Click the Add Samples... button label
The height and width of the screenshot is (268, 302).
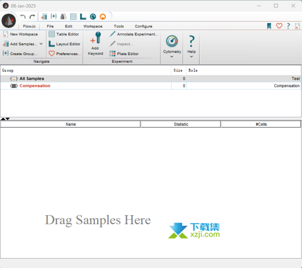tap(24, 44)
